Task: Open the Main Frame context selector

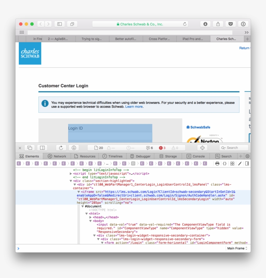Action: pyautogui.click(x=237, y=248)
